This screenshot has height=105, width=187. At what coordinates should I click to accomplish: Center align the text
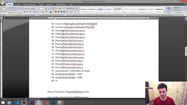(x=58, y=12)
